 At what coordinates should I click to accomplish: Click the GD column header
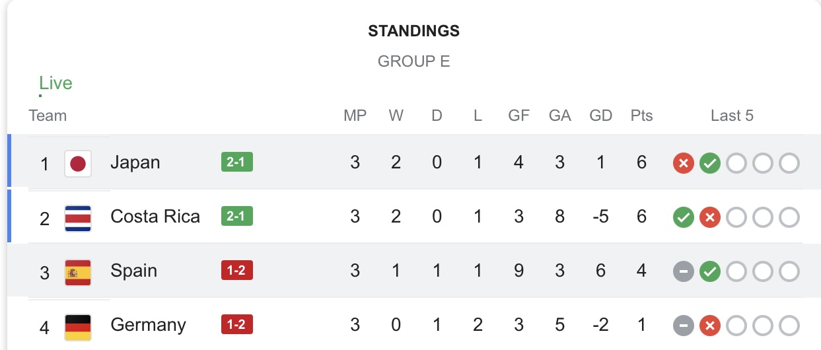pyautogui.click(x=601, y=116)
